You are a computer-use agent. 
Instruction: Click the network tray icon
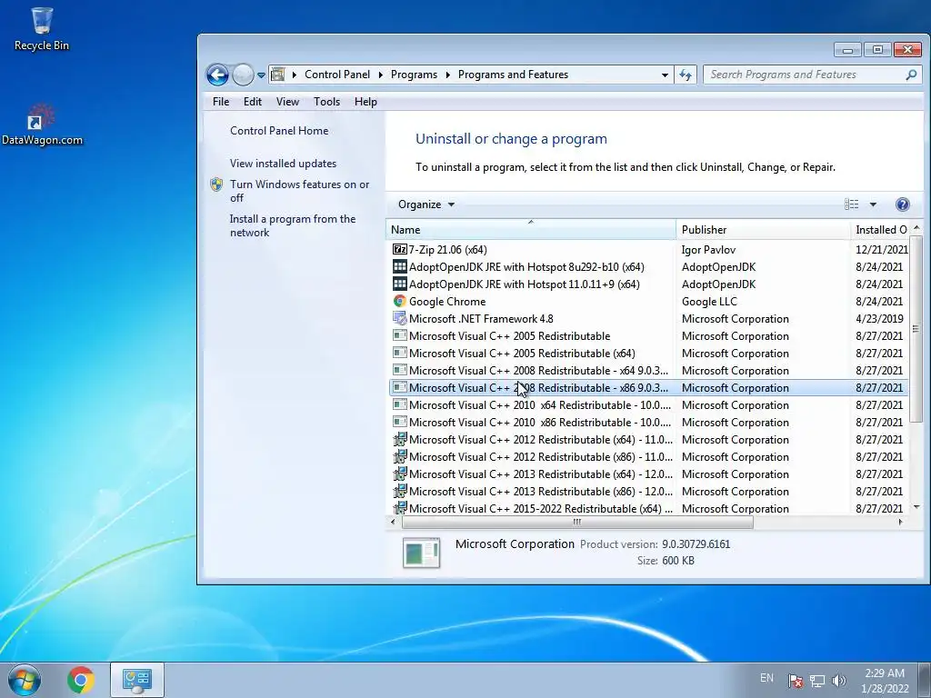pyautogui.click(x=817, y=680)
